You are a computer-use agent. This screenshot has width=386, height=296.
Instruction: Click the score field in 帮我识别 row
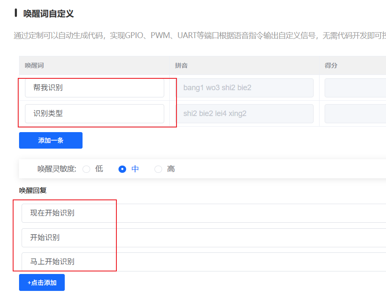pyautogui.click(x=355, y=88)
